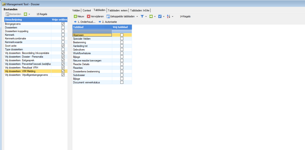Expand the A-Z sort dropdown arrow
The image size is (305, 150).
click(173, 16)
